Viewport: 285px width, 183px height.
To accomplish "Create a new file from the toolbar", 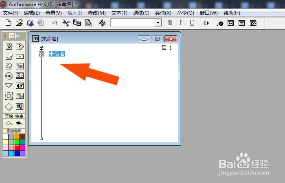I will [8, 23].
